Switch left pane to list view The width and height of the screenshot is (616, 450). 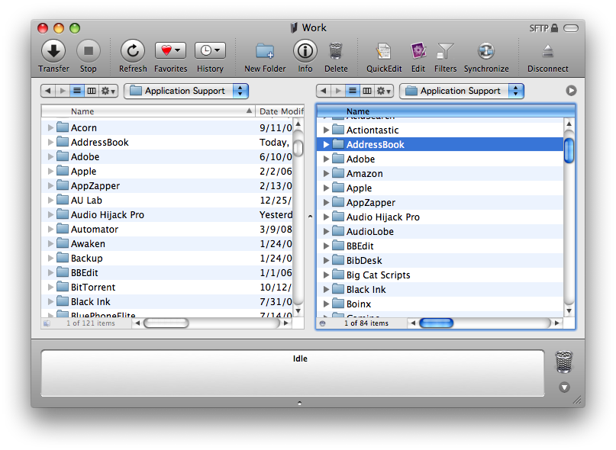[x=77, y=91]
